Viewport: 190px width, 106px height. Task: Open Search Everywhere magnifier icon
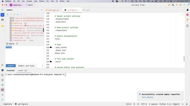pos(184,5)
